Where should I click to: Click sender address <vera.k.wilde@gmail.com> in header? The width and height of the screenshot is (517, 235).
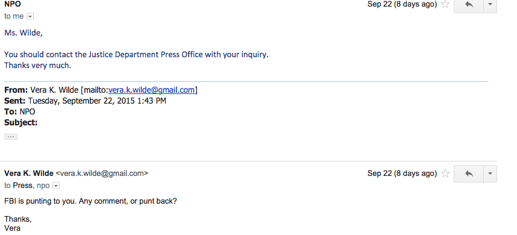click(102, 174)
